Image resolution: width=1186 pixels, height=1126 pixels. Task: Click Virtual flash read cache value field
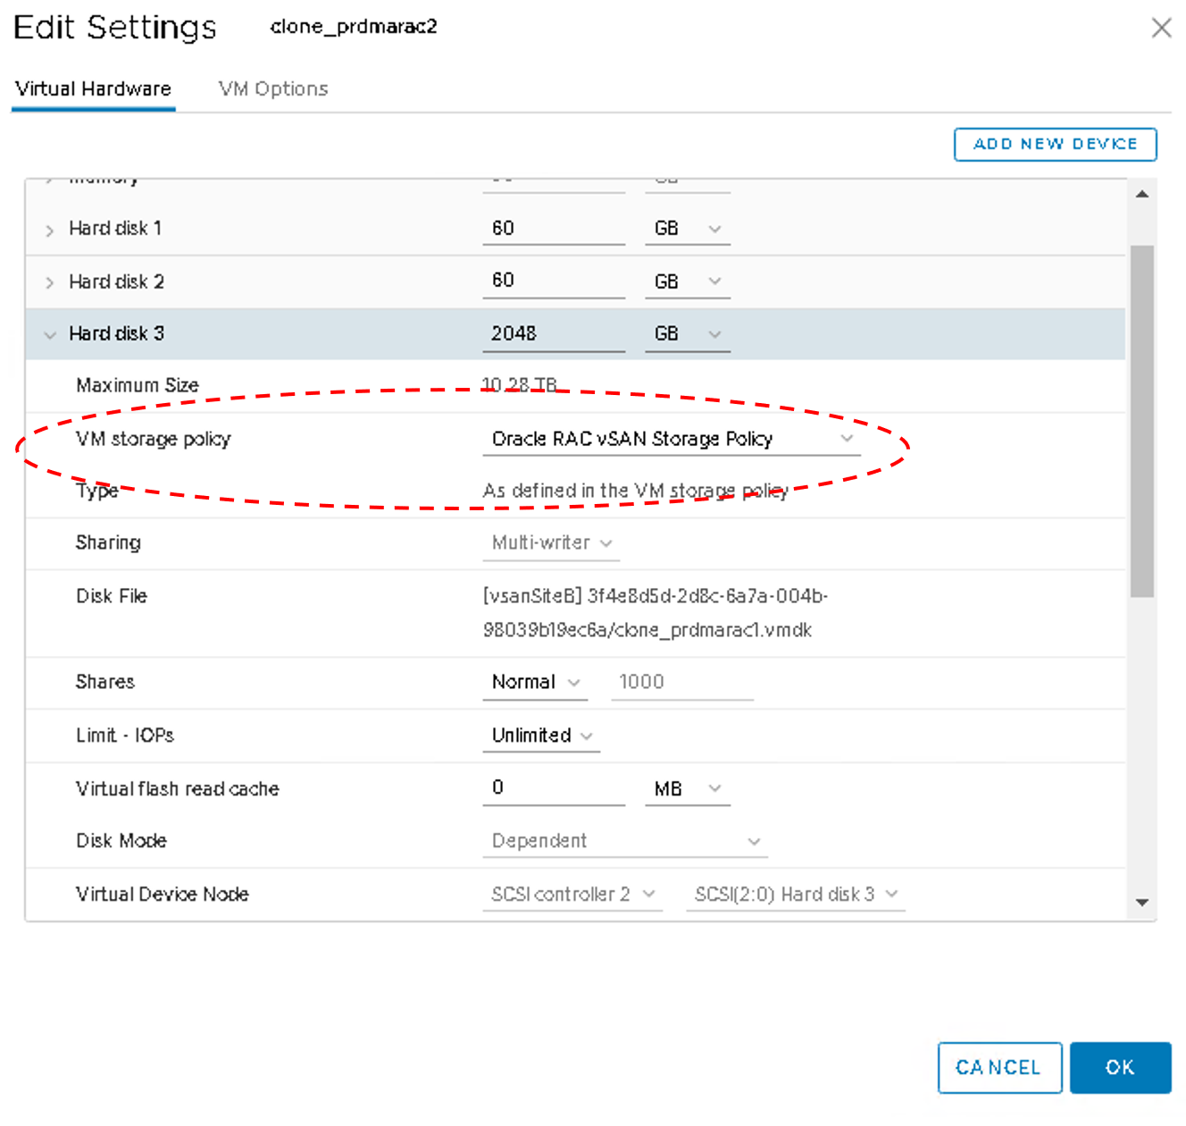[x=553, y=788]
